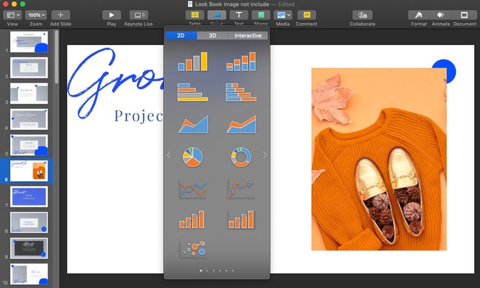Image resolution: width=480 pixels, height=288 pixels.
Task: Switch to 3D charts tab
Action: 212,36
